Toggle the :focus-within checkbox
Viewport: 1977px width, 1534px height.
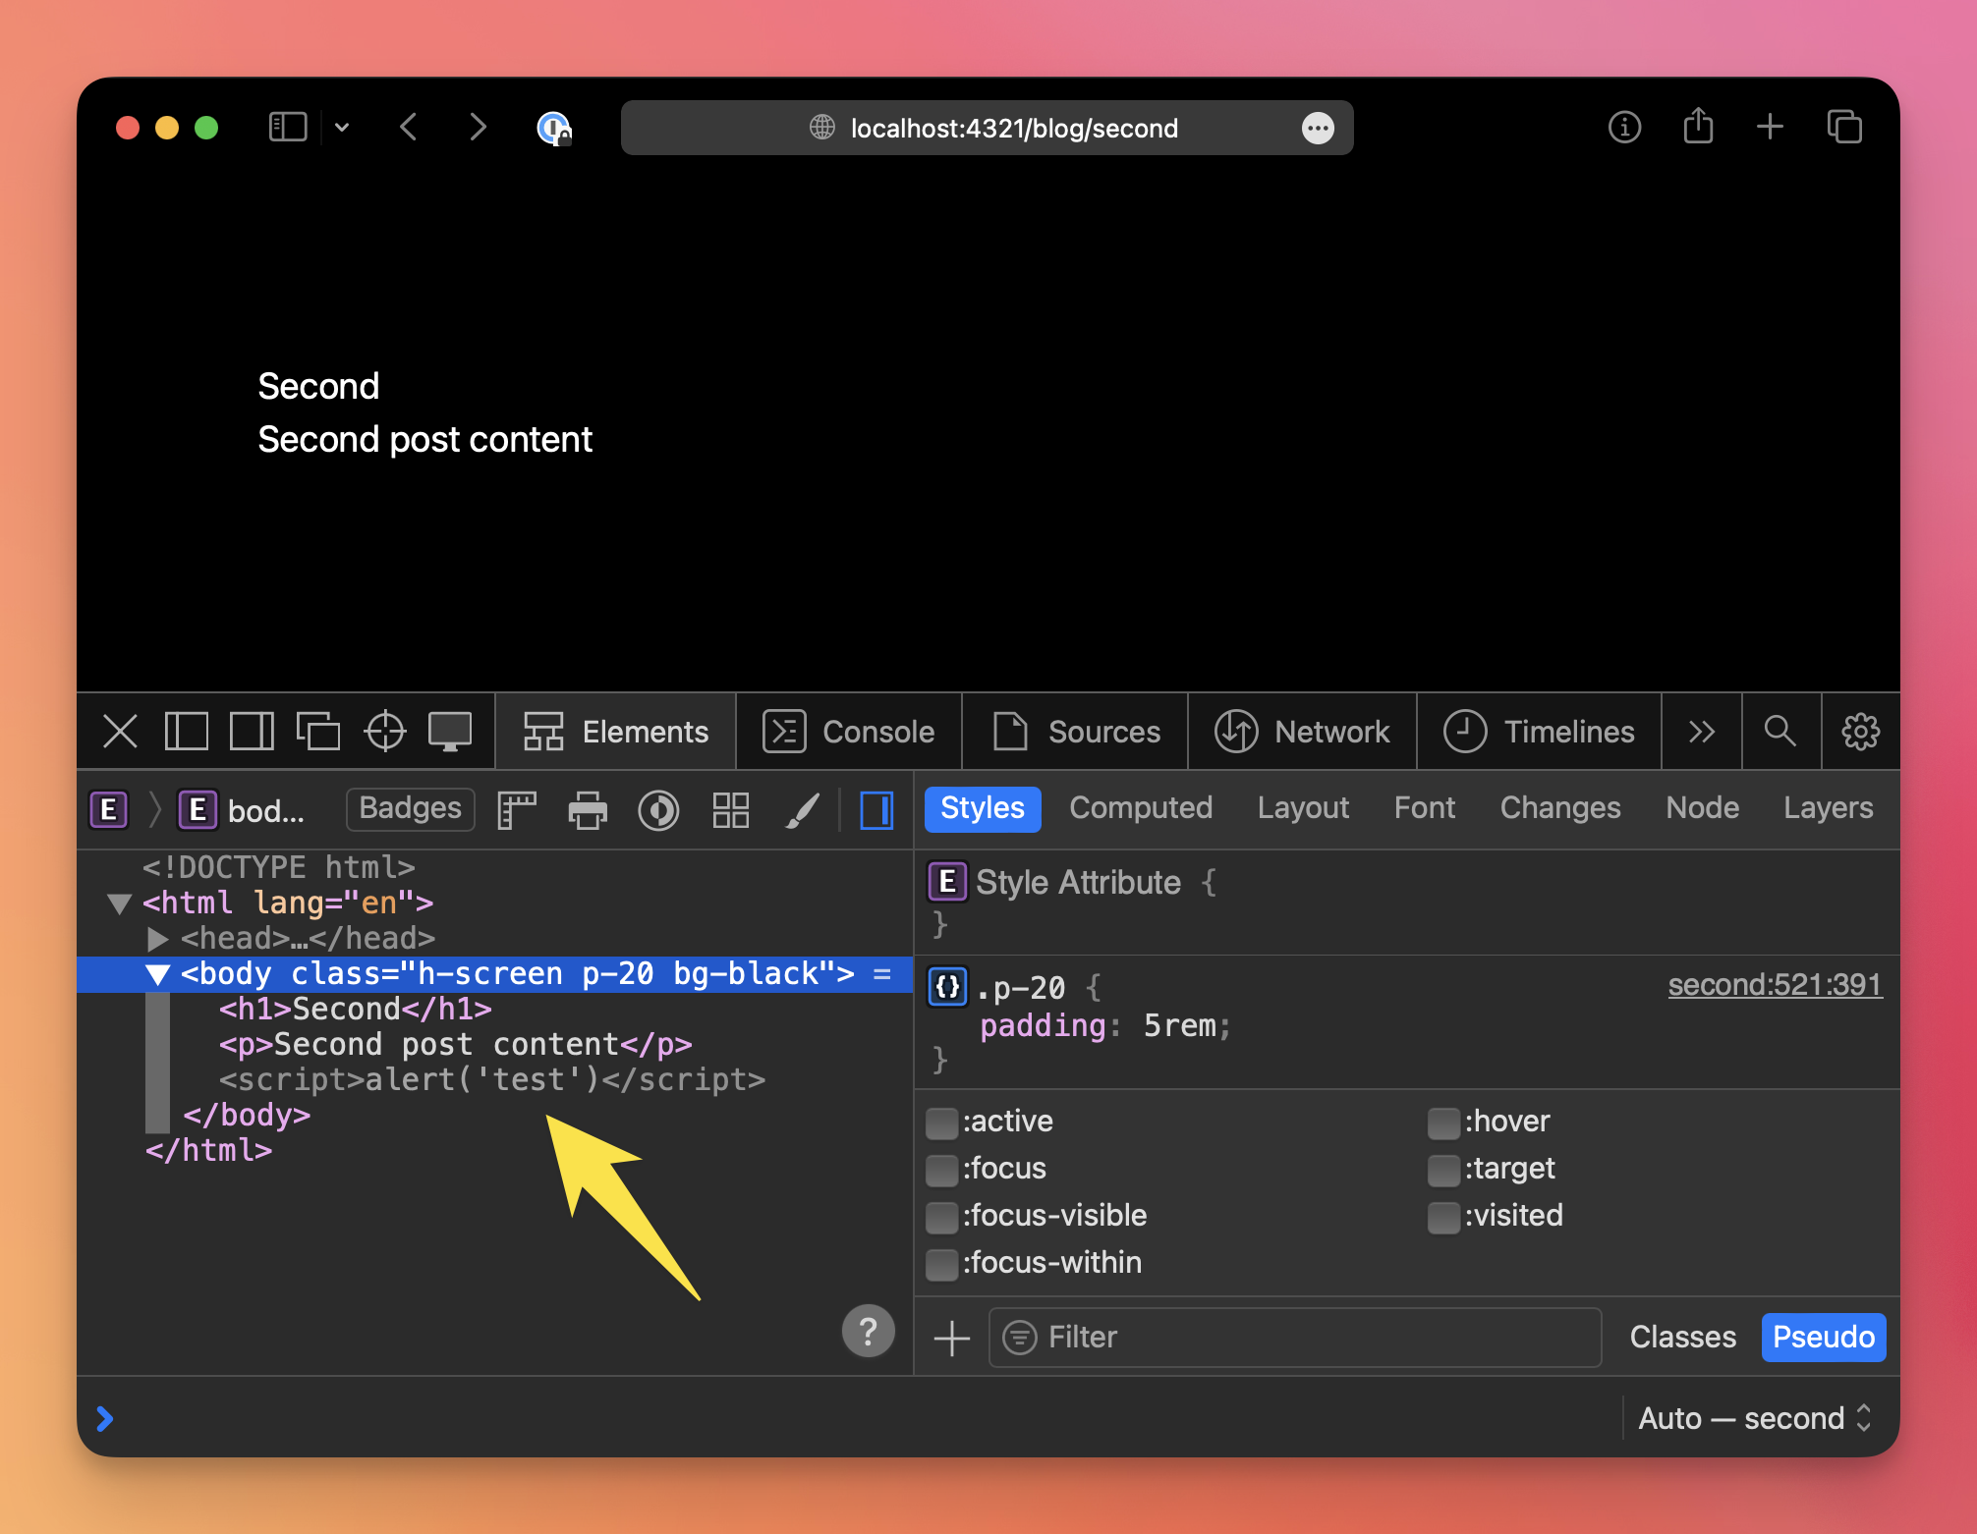941,1264
